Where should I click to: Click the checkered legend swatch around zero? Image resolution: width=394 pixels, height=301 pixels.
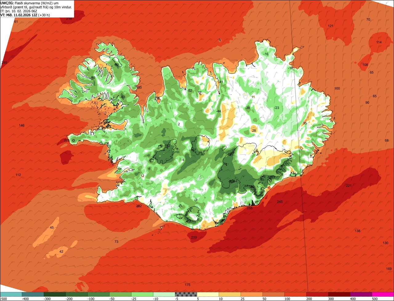[x=186, y=294]
